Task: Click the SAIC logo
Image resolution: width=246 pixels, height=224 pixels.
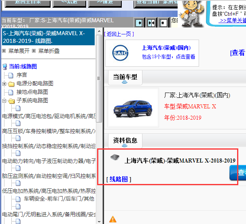Action: pos(120,53)
